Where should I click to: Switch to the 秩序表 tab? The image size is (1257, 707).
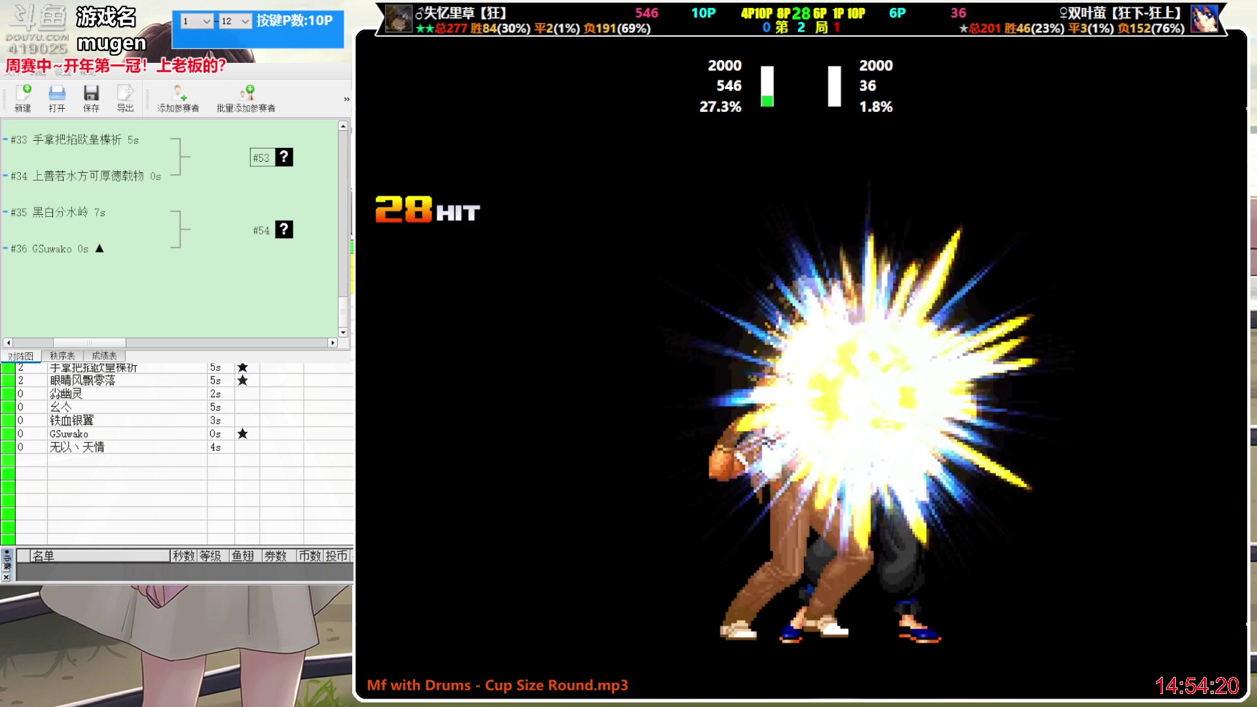[62, 356]
